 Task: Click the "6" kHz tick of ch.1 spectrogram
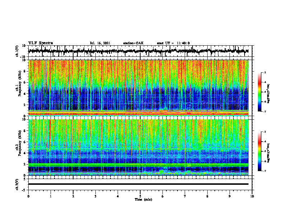[x=25, y=82]
